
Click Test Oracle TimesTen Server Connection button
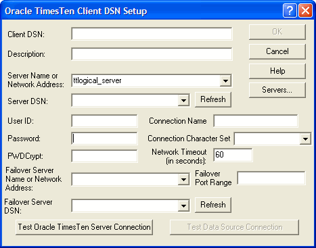tap(84, 227)
